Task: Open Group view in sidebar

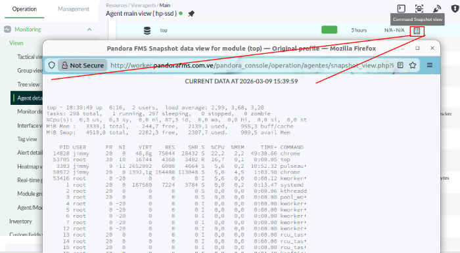Action: click(30, 71)
